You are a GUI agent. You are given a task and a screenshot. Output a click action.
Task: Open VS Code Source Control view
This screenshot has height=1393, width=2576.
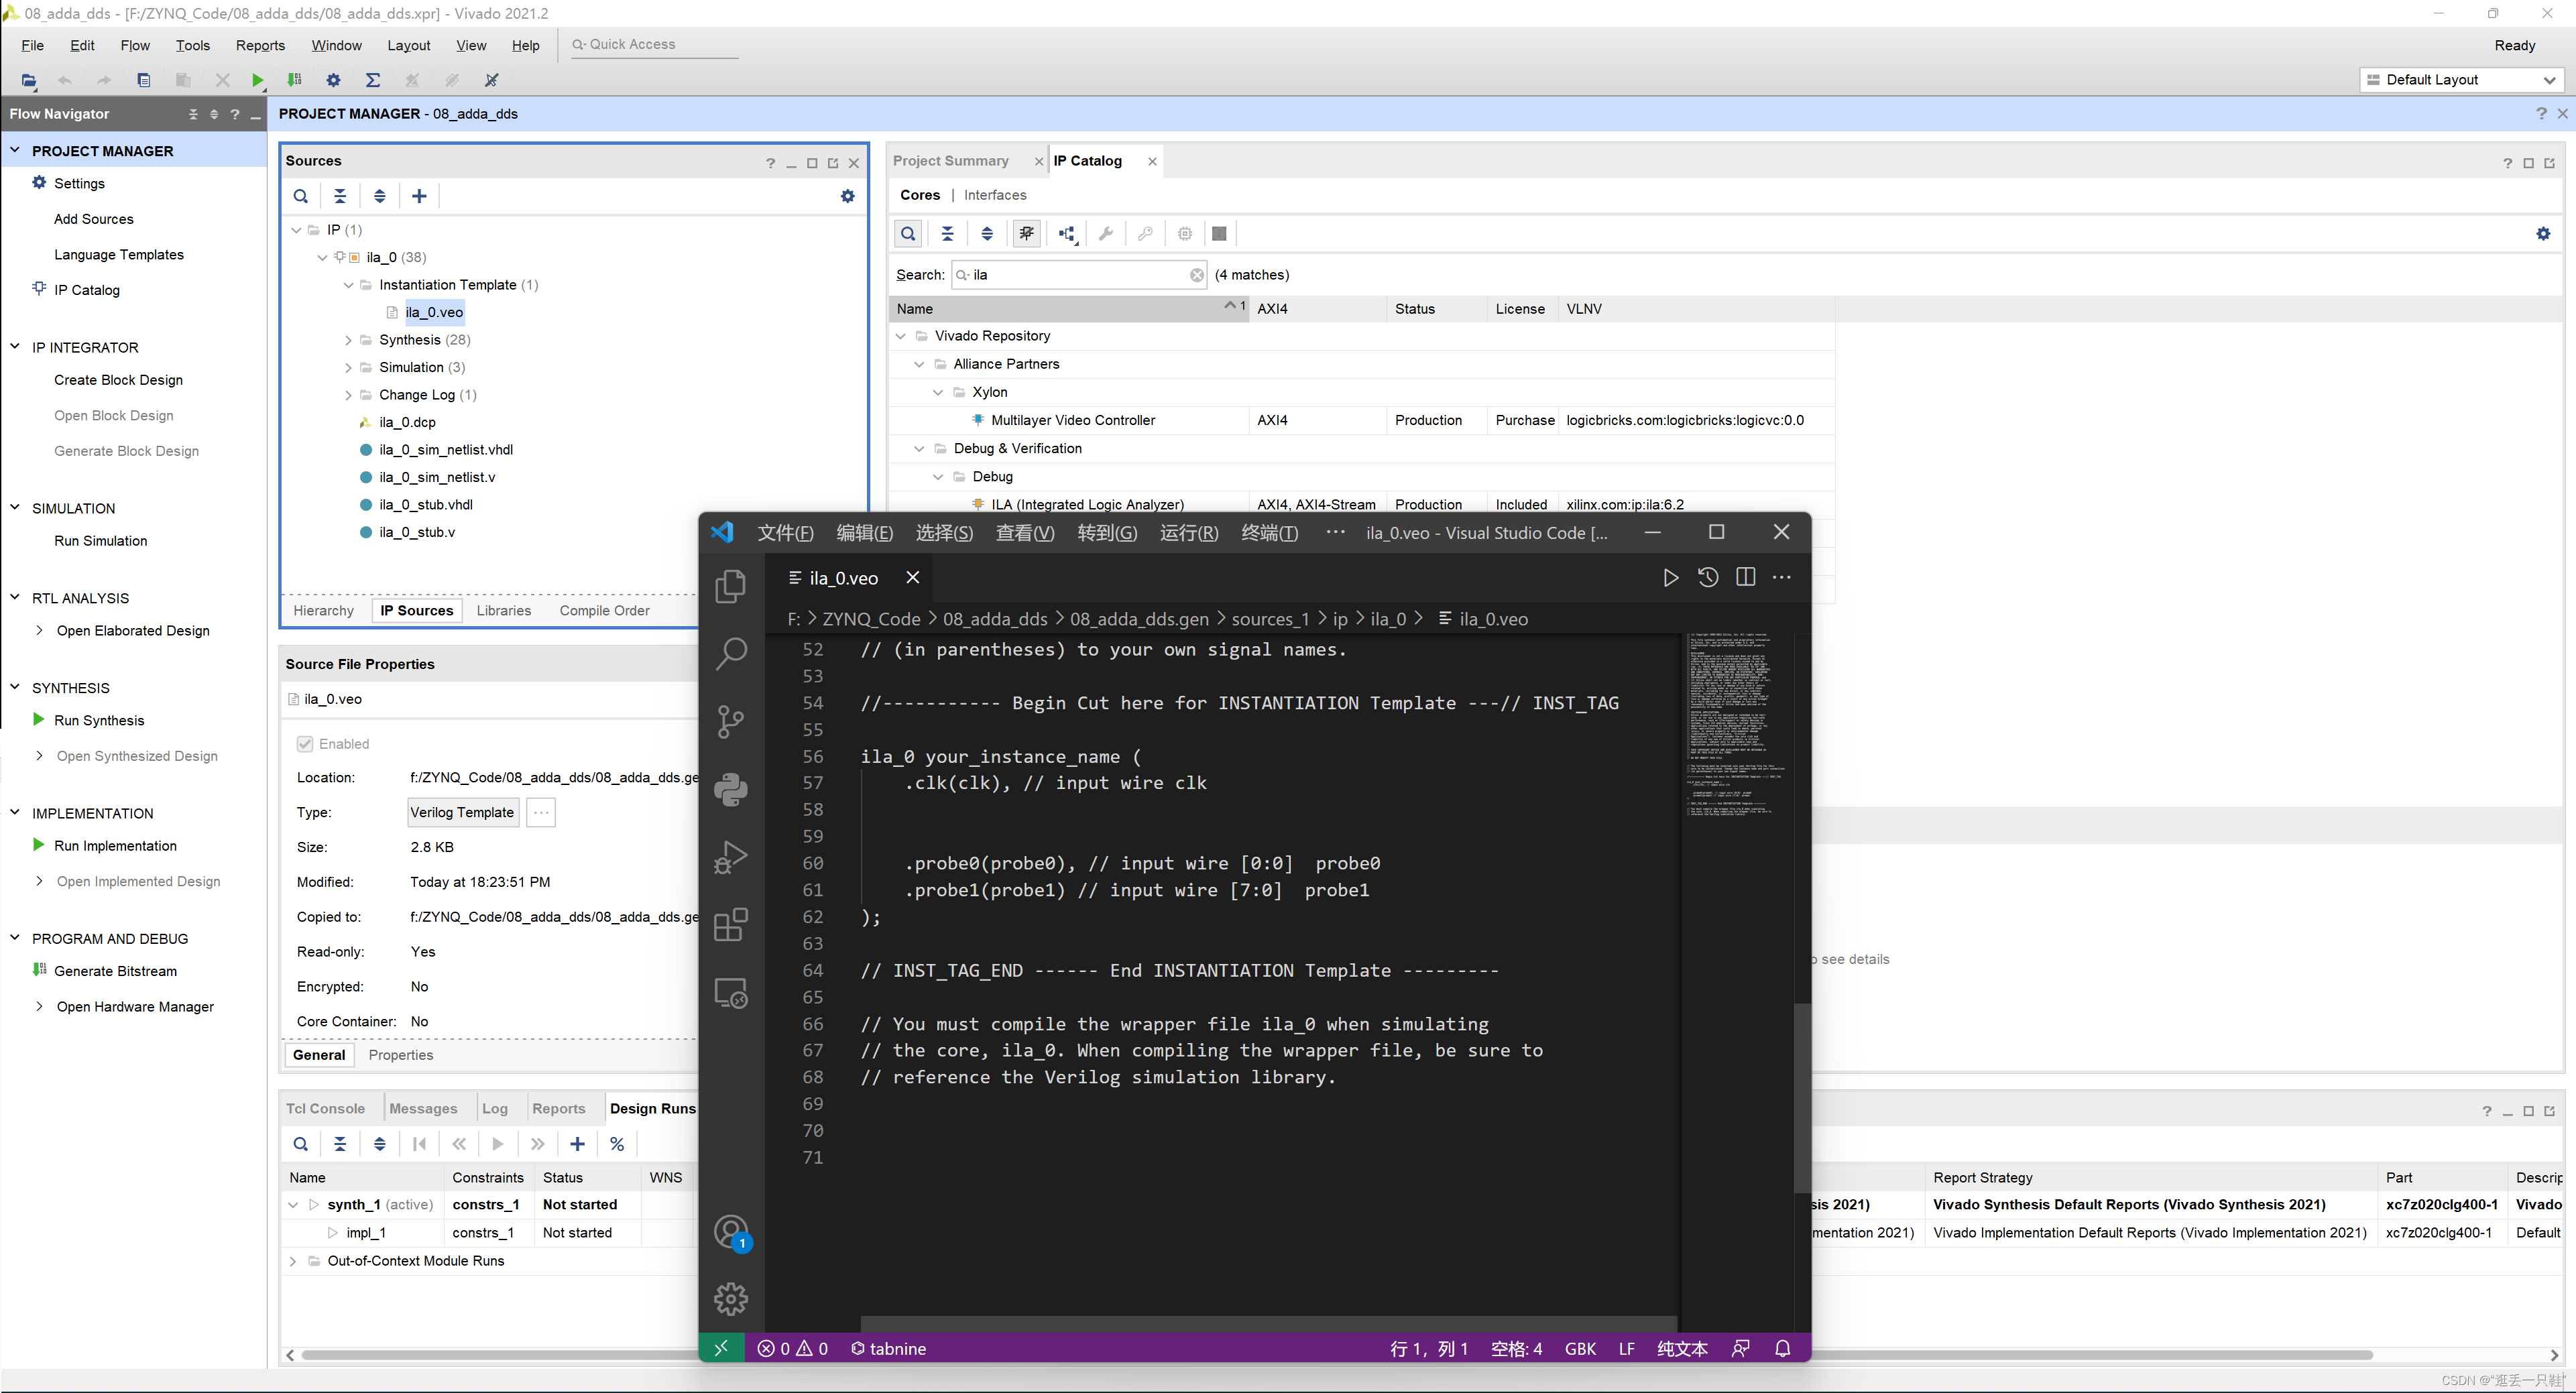click(731, 721)
